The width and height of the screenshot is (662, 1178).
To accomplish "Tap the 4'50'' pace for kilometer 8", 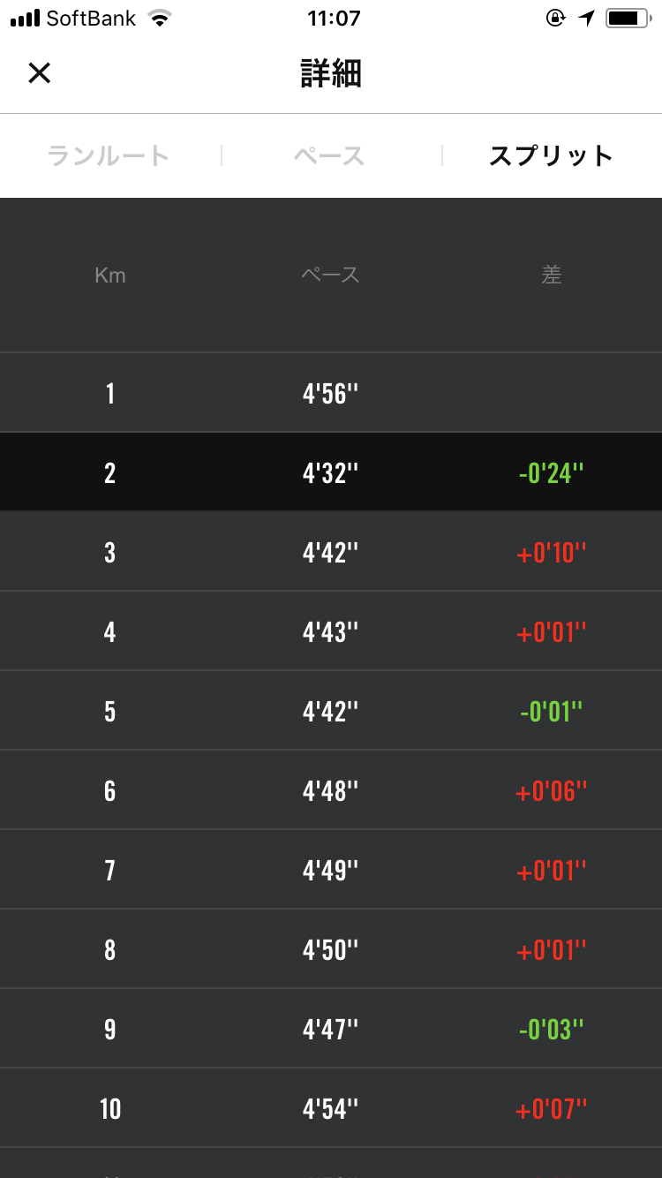I will [x=331, y=950].
